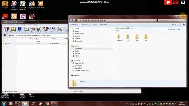The width and height of the screenshot is (189, 106).
Task: Open the Find tool in WinRAR
Action: click(x=39, y=29)
